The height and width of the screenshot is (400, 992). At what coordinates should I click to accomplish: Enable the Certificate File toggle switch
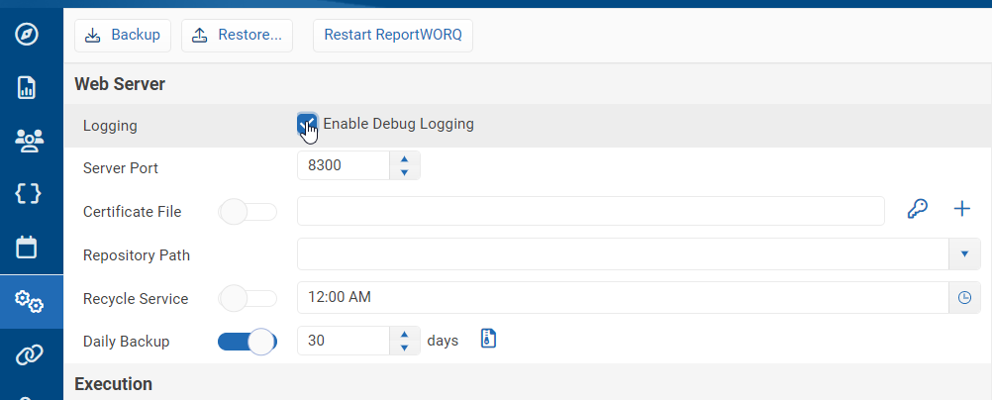[247, 212]
